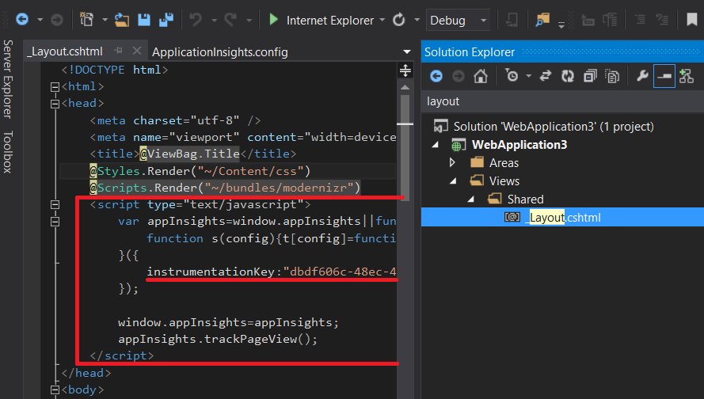Open the active documents list dropdown
Screen dimensions: 704x399
[x=407, y=52]
